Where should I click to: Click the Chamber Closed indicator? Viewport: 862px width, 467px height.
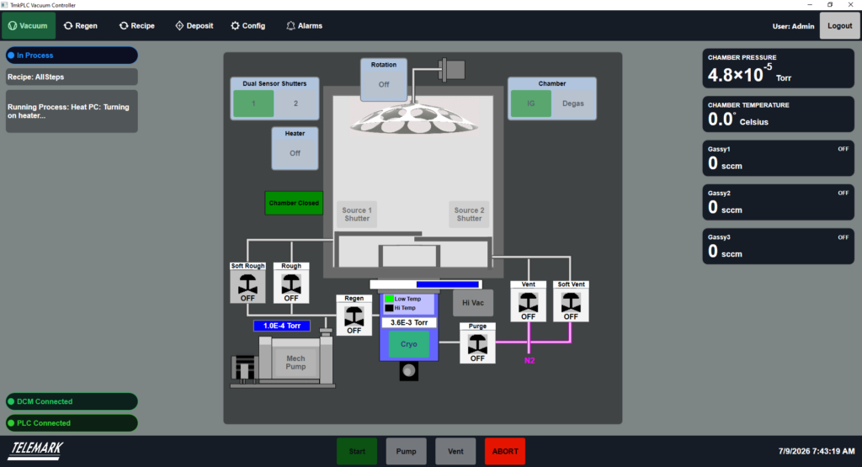pos(294,203)
